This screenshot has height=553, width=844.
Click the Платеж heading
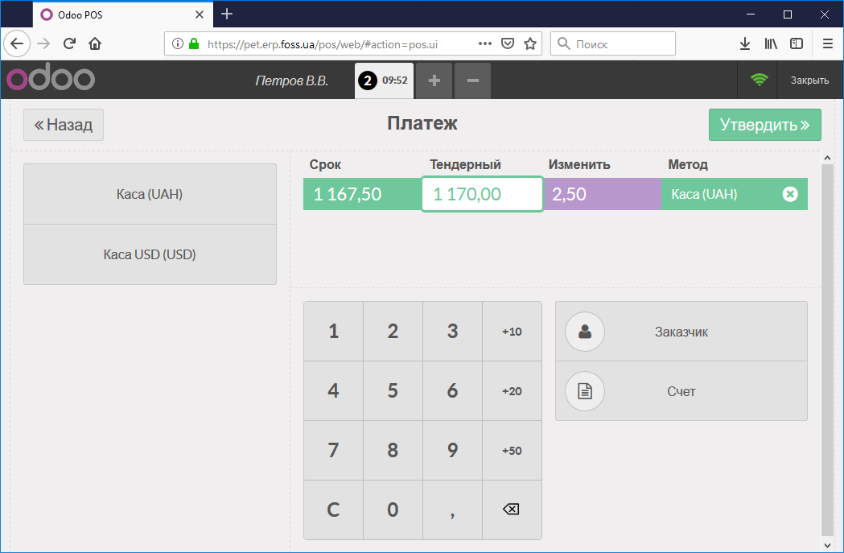tap(422, 123)
